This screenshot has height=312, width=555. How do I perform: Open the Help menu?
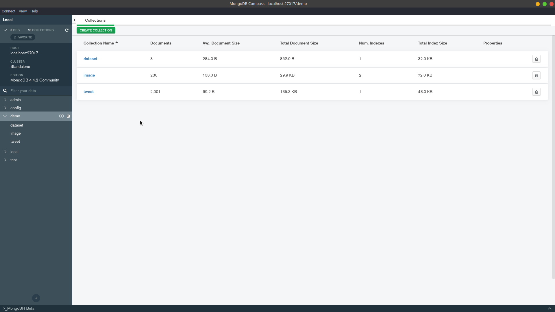click(34, 11)
